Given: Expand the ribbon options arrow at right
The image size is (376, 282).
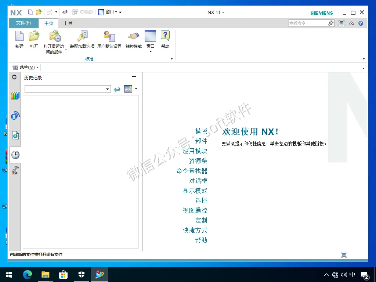Looking at the screenshot, I should pos(364,59).
